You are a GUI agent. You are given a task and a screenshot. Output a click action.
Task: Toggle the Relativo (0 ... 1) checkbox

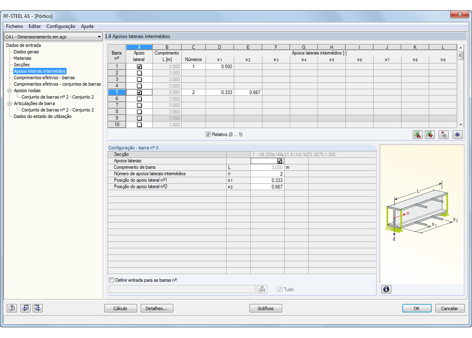pyautogui.click(x=208, y=134)
